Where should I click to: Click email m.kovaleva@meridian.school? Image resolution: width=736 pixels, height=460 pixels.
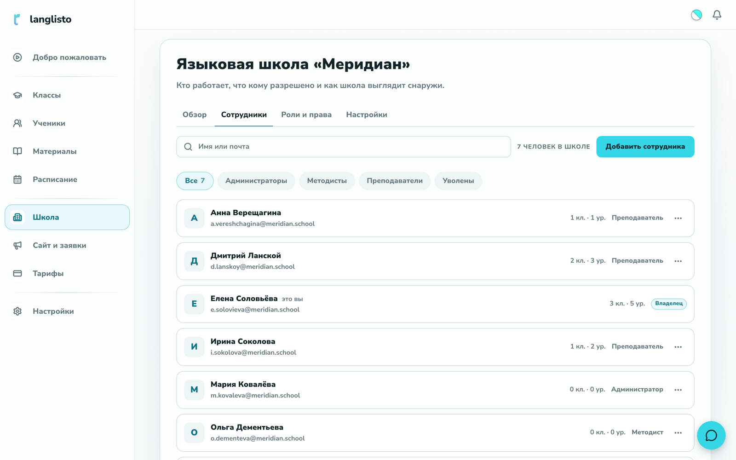coord(255,396)
